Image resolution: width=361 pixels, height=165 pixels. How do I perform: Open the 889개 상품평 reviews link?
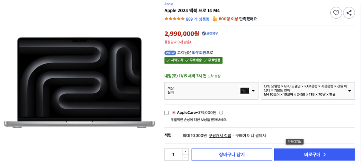tap(197, 19)
